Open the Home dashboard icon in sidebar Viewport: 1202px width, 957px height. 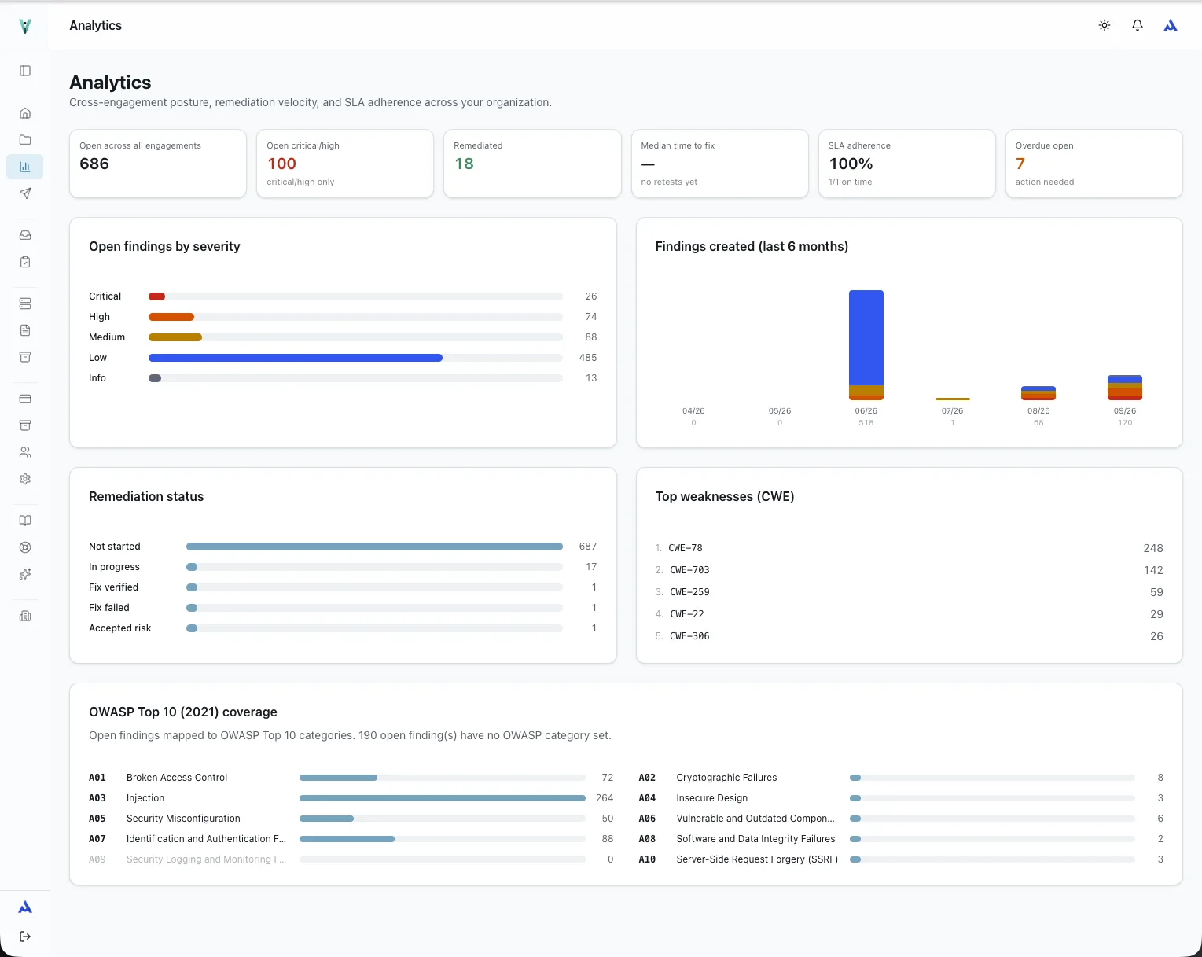(x=25, y=113)
